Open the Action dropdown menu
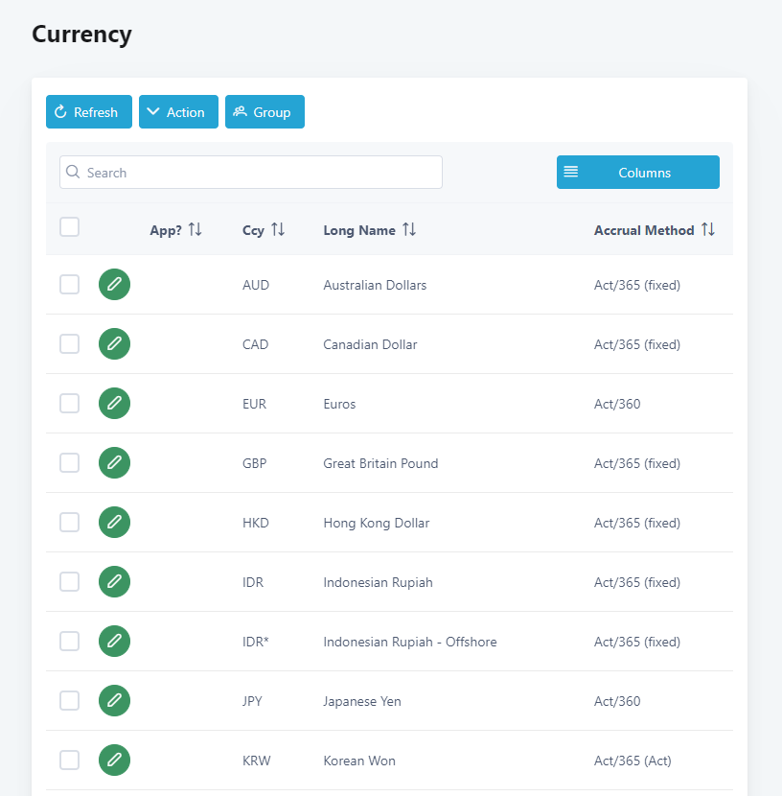This screenshot has height=796, width=782. (178, 112)
